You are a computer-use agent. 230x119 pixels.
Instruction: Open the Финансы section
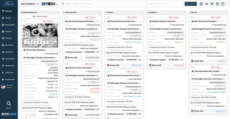(9, 45)
